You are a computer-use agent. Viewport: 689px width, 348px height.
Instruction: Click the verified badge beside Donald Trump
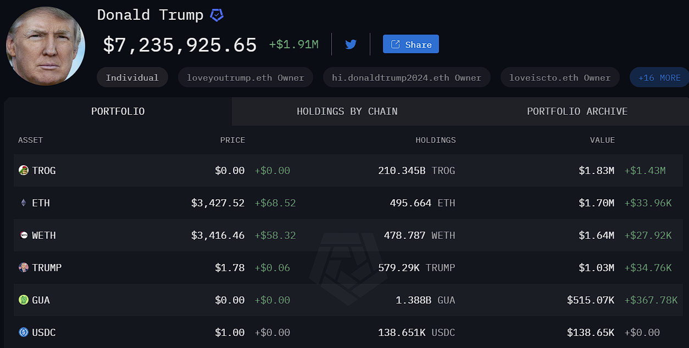217,15
